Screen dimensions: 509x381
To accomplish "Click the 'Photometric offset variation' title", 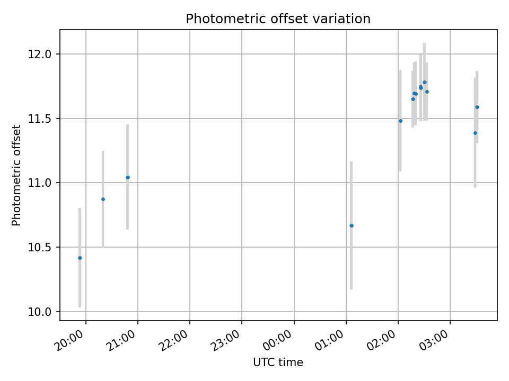I will pyautogui.click(x=278, y=19).
